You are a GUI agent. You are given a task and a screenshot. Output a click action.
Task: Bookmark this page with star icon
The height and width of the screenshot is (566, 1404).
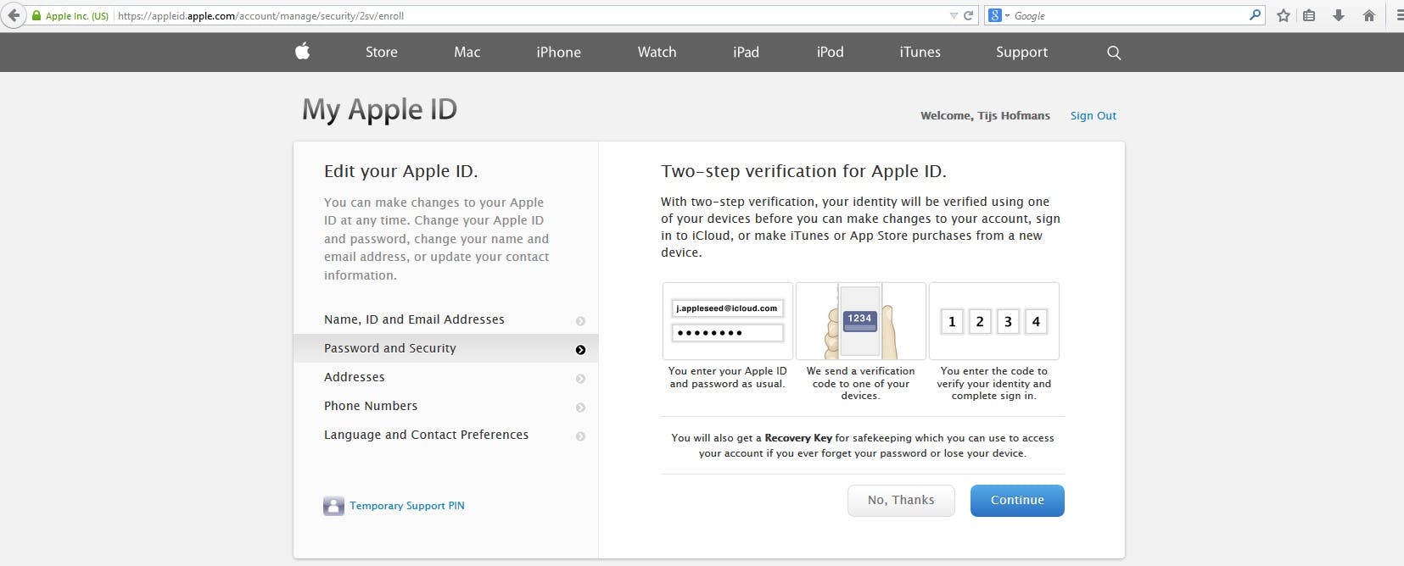(x=1284, y=15)
